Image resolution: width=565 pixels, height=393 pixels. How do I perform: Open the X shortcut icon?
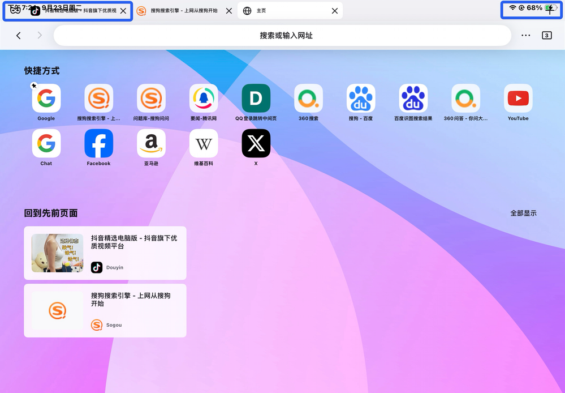click(256, 144)
